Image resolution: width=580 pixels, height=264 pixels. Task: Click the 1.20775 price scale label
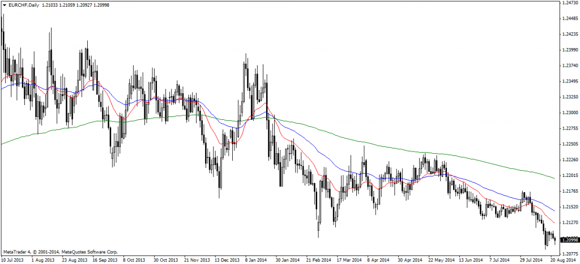coord(569,254)
